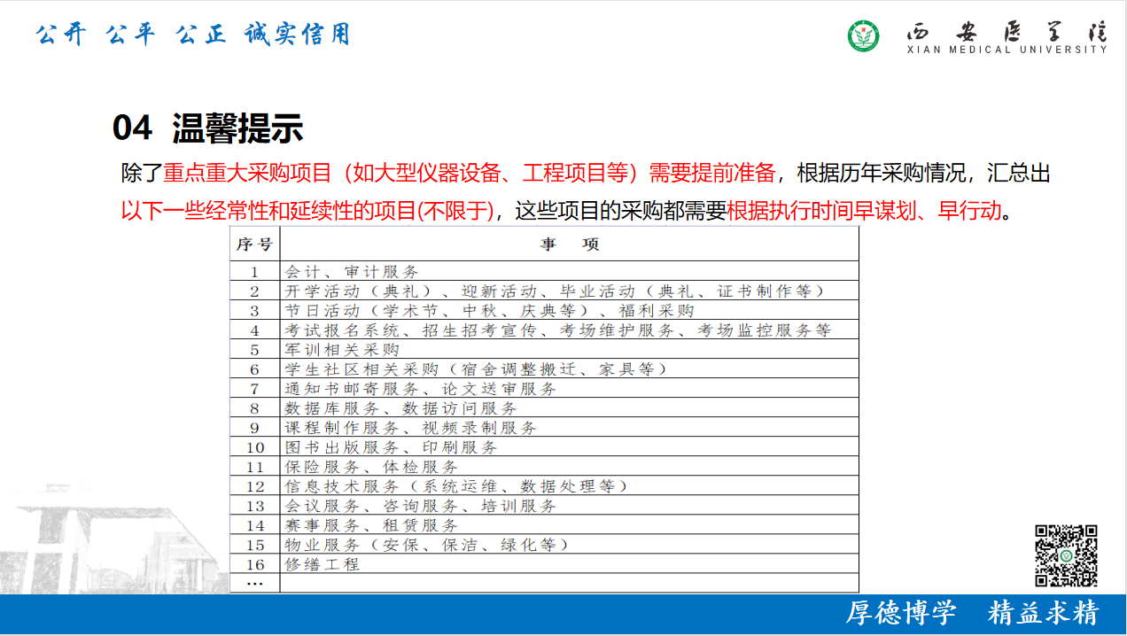Screen dimensions: 1127x636
Task: Select row "会计、审计服务"
Action: click(x=544, y=272)
